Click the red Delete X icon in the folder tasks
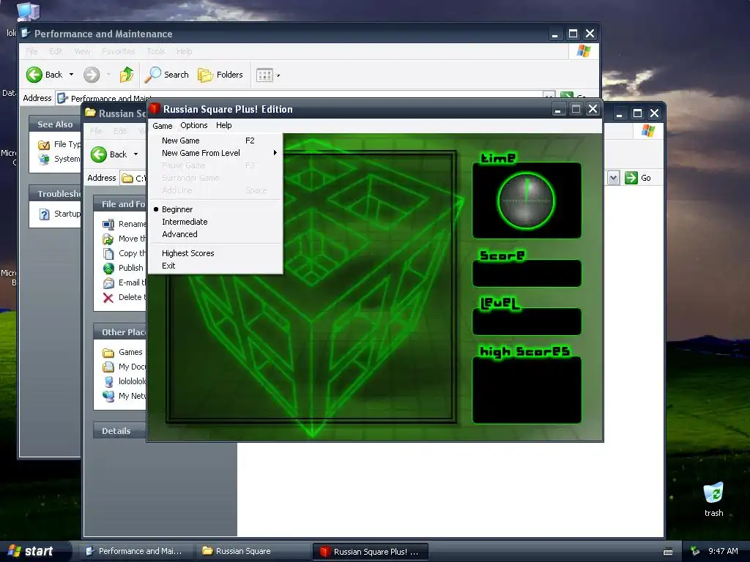This screenshot has height=562, width=750. (x=108, y=298)
